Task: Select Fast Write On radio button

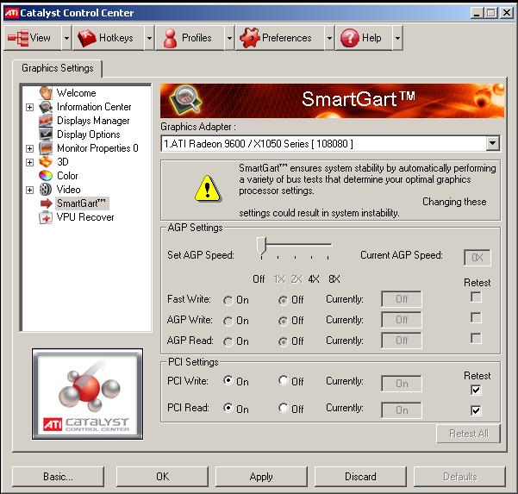Action: pos(228,300)
